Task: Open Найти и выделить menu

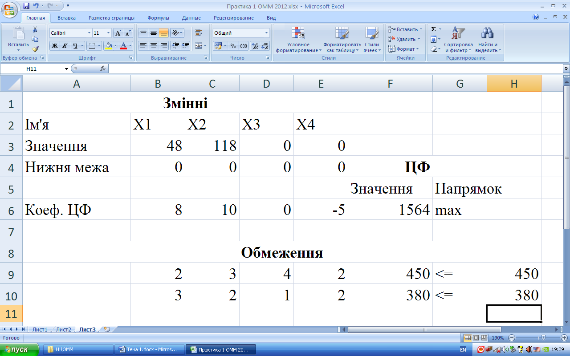Action: click(x=488, y=40)
